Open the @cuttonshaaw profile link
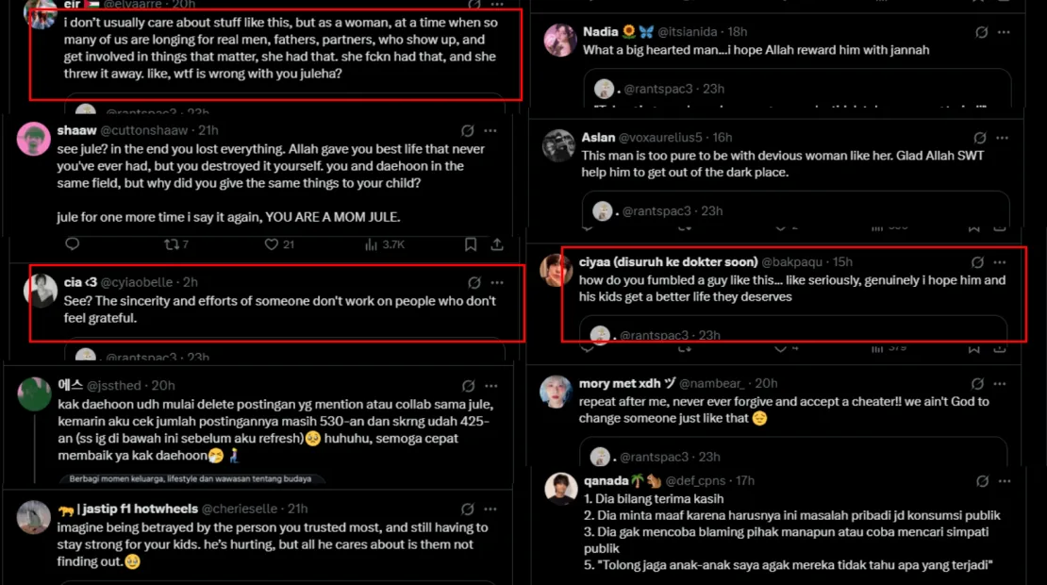The width and height of the screenshot is (1047, 585). pos(145,130)
